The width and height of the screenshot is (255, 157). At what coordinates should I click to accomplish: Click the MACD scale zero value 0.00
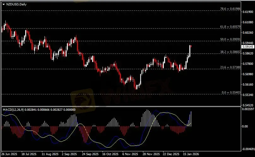pyautogui.click(x=245, y=126)
